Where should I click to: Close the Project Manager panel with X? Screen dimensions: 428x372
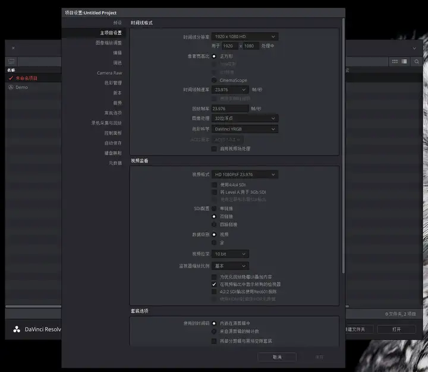13,48
